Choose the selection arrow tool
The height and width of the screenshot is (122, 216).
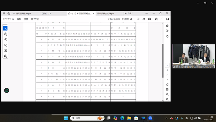point(5,28)
